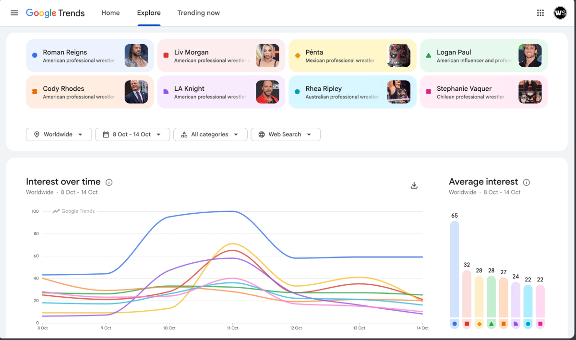Click teal pentagon marker beside Rhea Ripley
The image size is (576, 340).
tap(297, 91)
